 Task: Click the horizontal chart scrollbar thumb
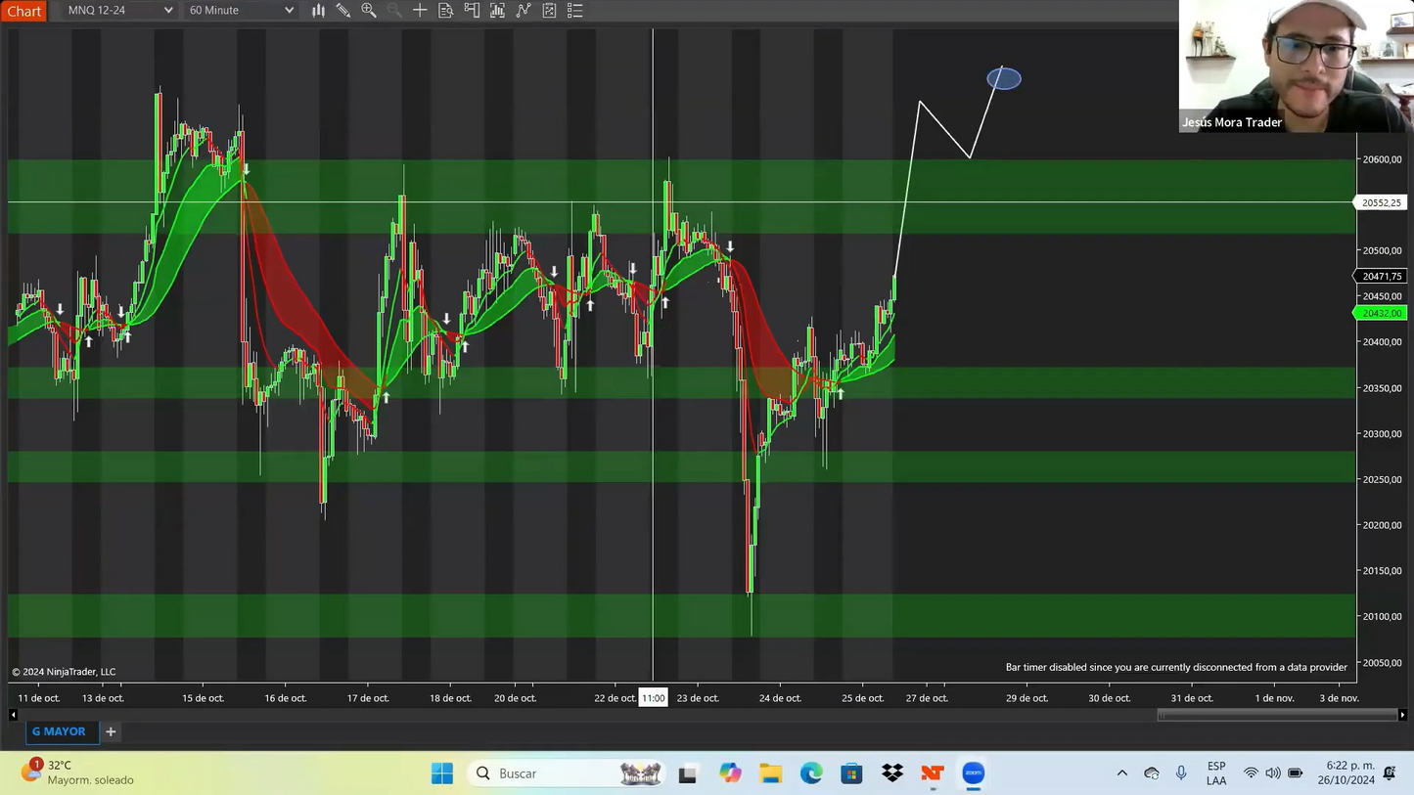coord(1277,715)
